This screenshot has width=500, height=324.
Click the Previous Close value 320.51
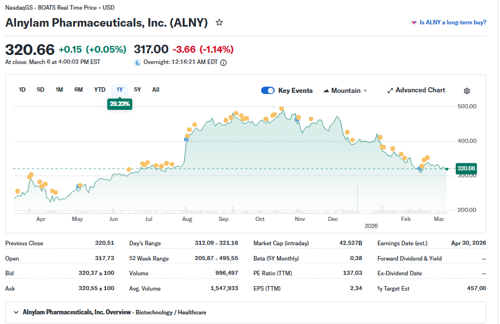[x=104, y=243]
